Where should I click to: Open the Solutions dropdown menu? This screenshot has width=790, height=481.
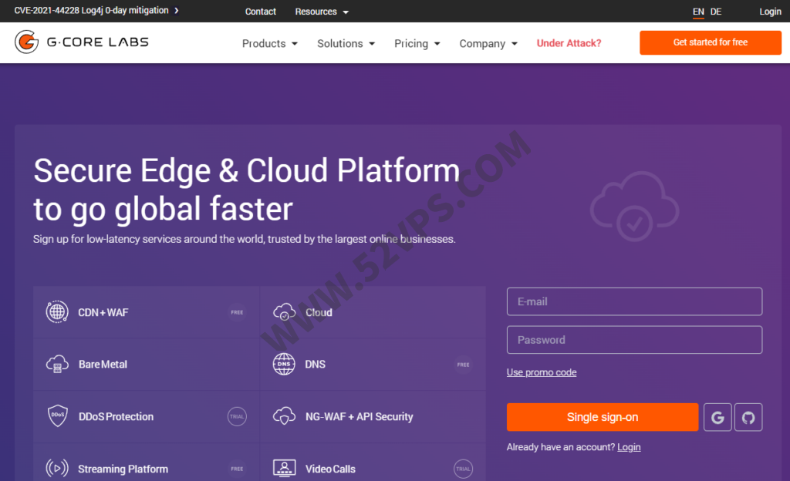346,44
